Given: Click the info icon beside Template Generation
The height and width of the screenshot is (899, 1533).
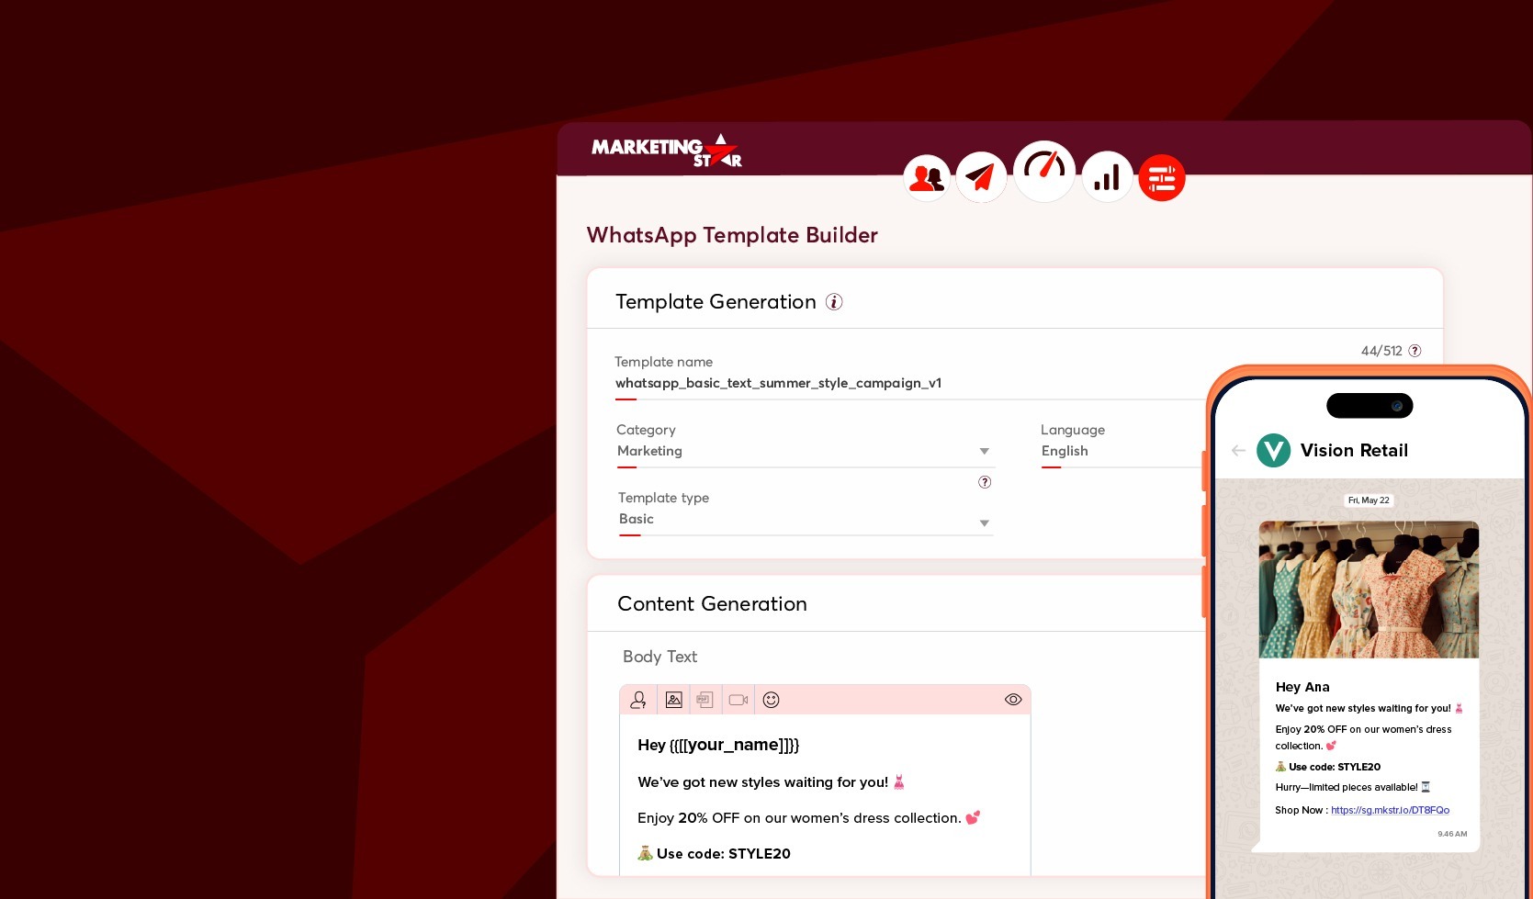Looking at the screenshot, I should tap(834, 302).
